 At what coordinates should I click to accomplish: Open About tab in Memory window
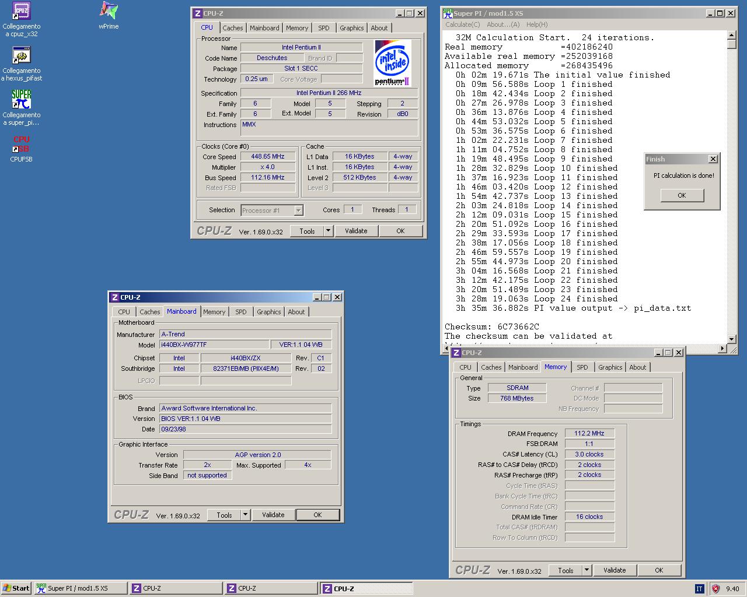[638, 367]
